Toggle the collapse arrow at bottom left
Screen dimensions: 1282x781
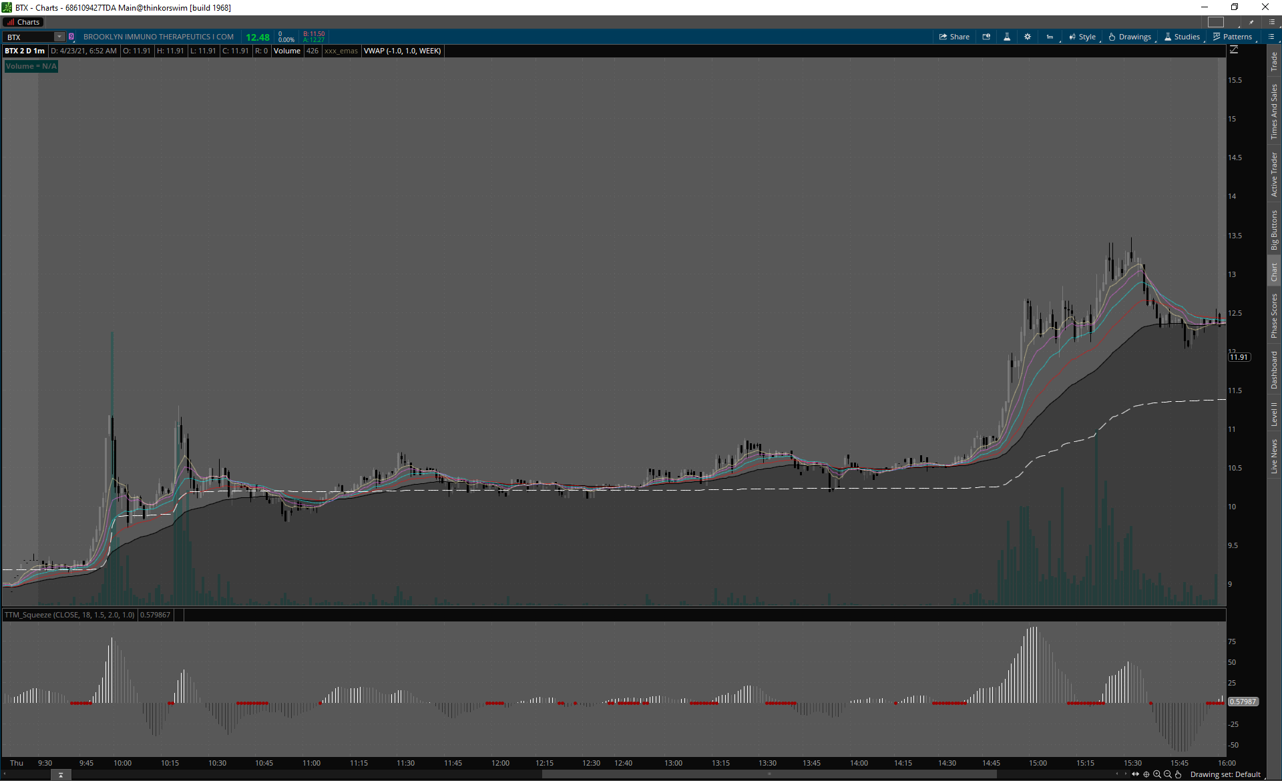point(61,775)
